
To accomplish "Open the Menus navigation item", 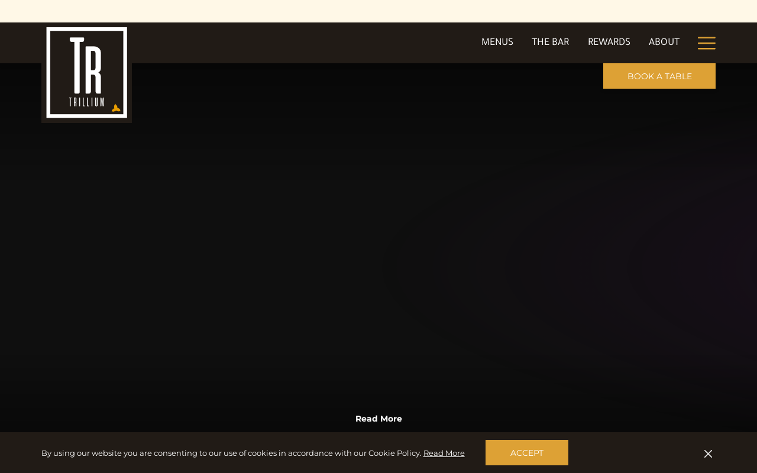I will 497,42.
